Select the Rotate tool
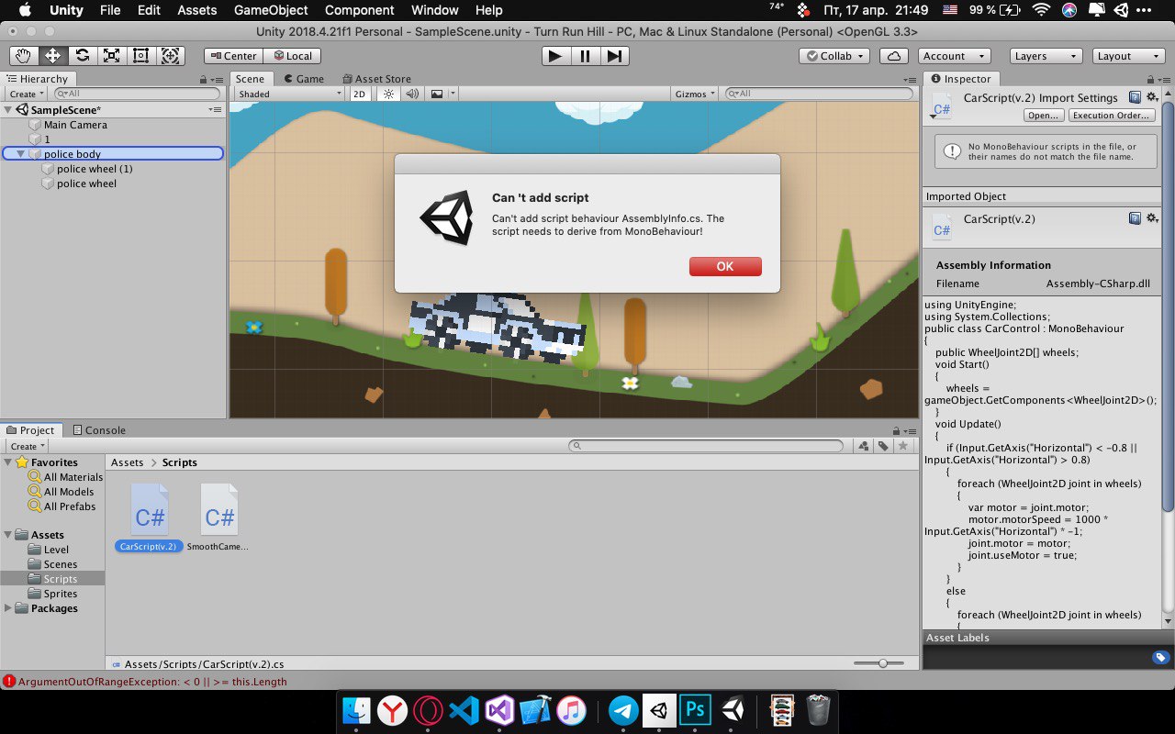The width and height of the screenshot is (1175, 734). (82, 56)
